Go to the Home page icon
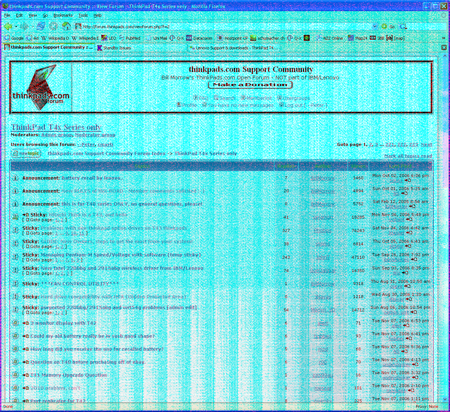The image size is (450, 412). 66,26
